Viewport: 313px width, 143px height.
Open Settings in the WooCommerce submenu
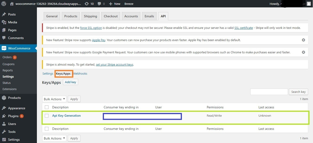[8, 76]
